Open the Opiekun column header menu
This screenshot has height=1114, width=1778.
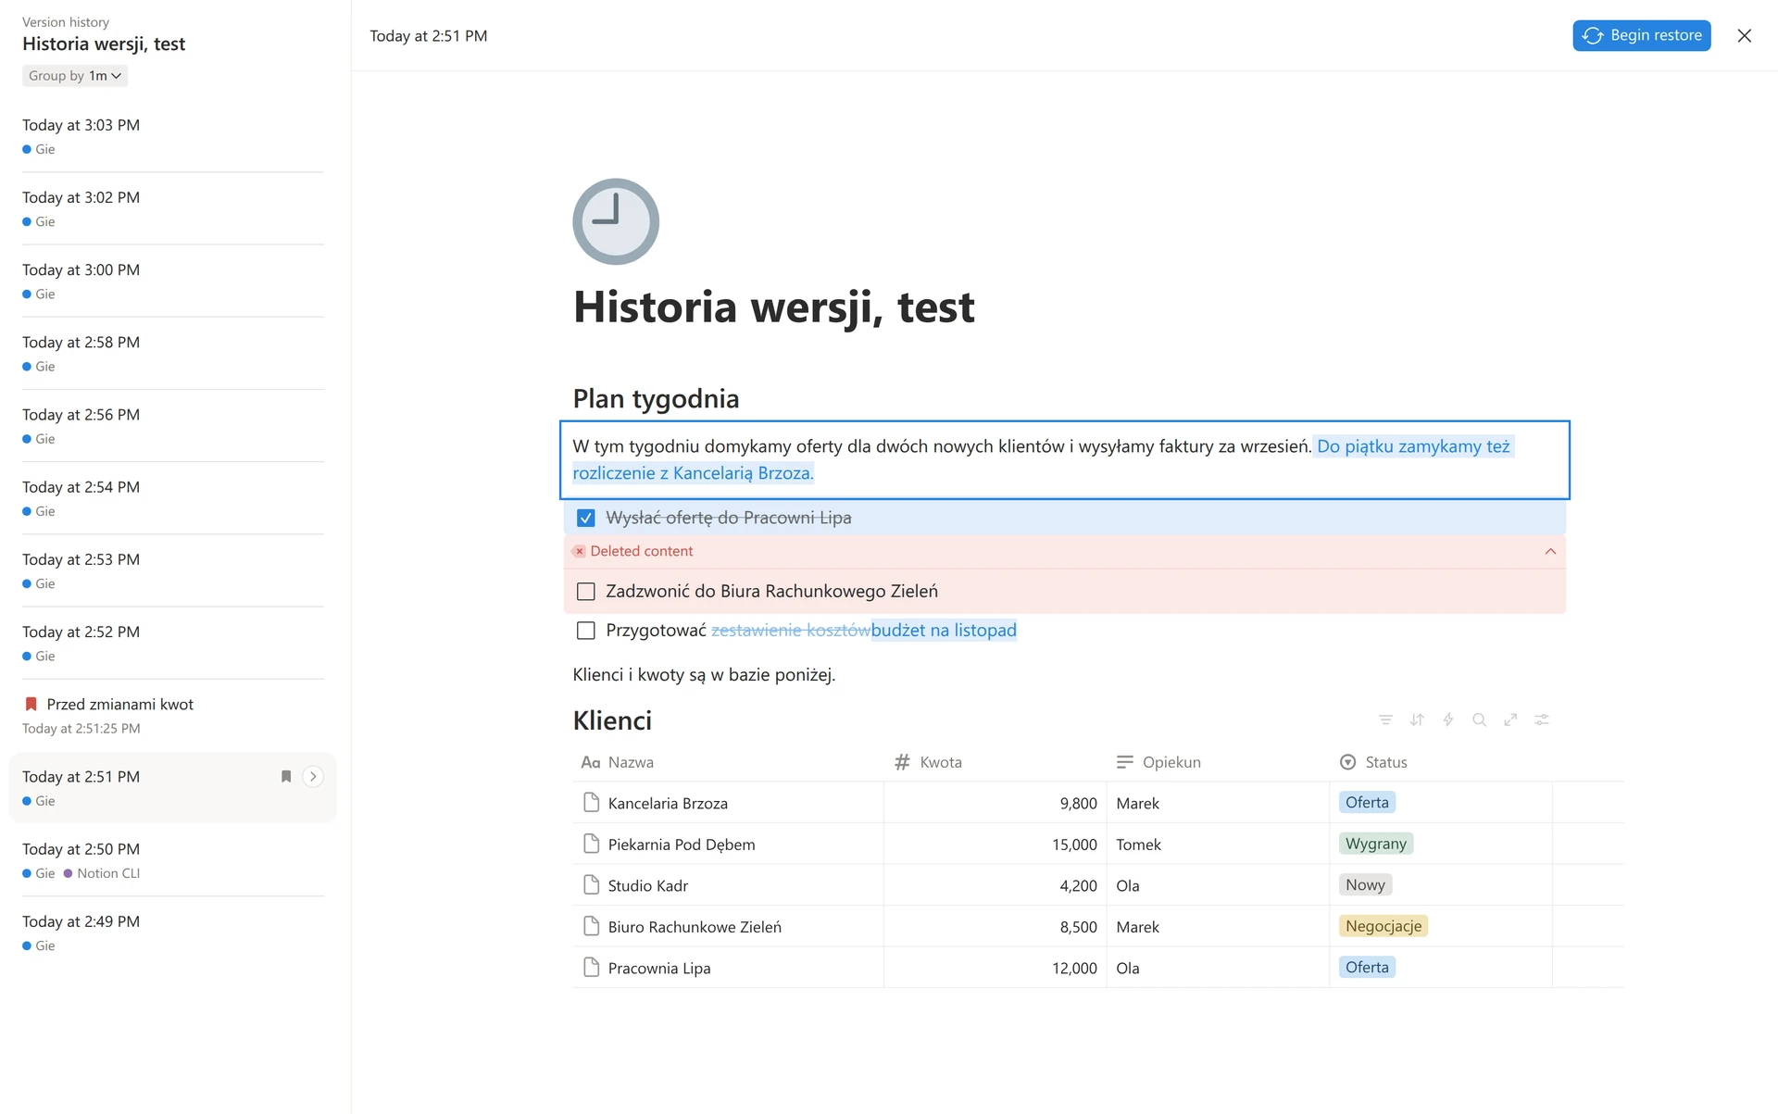[x=1218, y=762]
